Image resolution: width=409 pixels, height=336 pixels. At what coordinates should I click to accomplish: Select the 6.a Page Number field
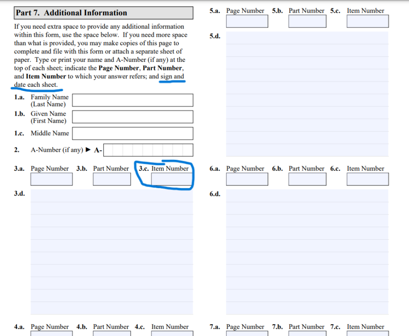pyautogui.click(x=247, y=179)
